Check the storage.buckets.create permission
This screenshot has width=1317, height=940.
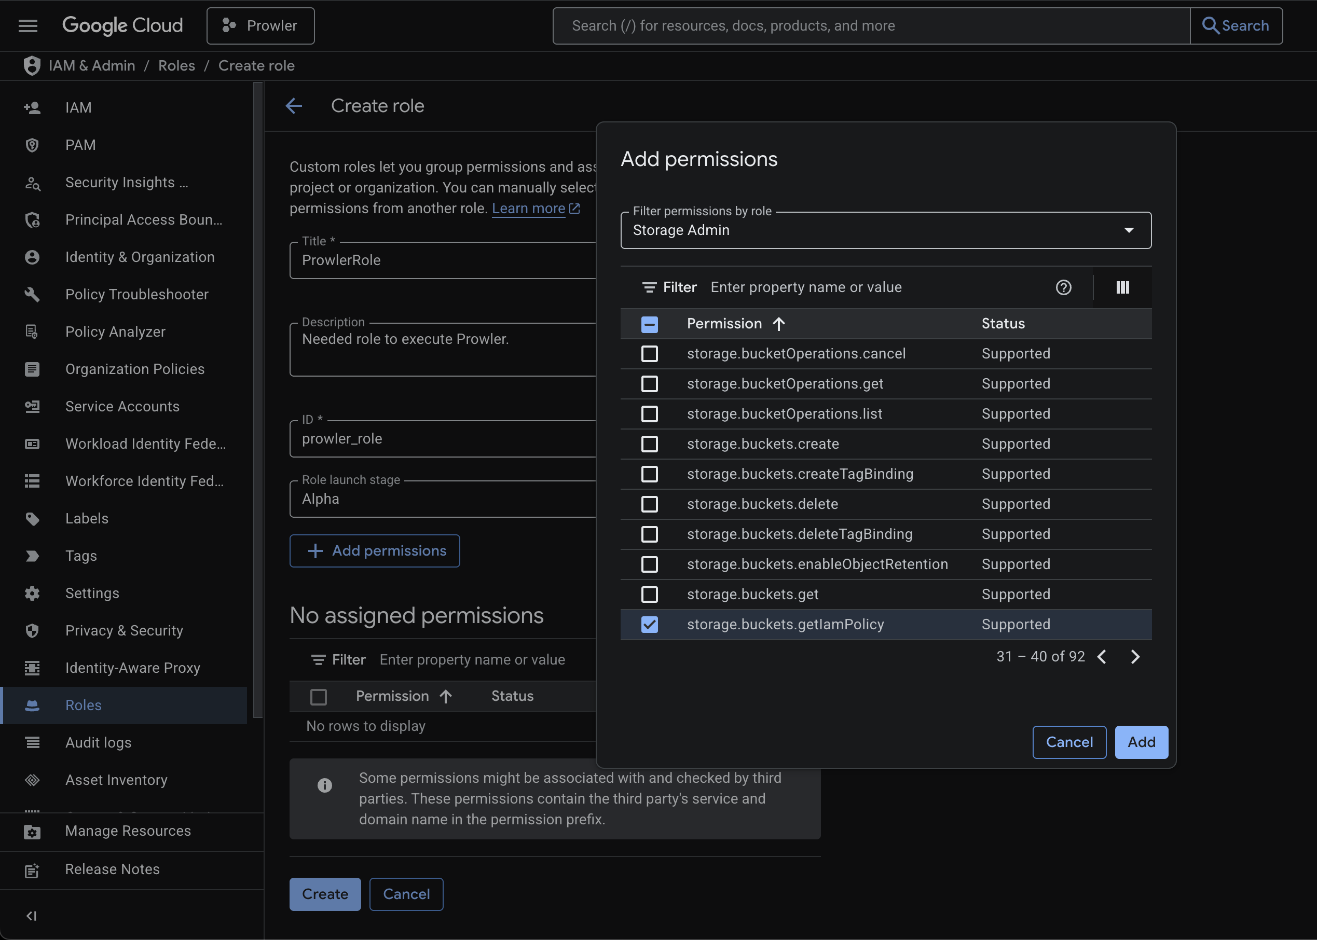tap(650, 444)
